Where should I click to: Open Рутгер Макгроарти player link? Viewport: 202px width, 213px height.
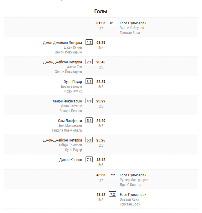[134, 180]
